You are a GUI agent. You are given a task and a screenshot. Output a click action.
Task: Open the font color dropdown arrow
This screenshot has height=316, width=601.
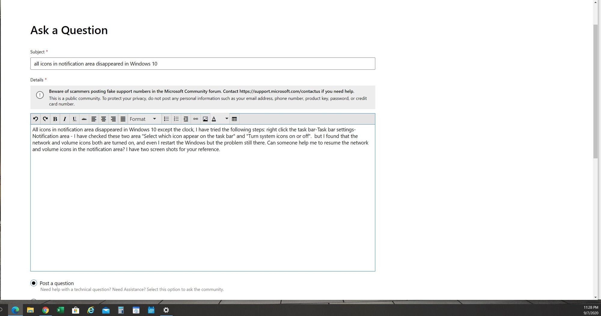coord(227,119)
